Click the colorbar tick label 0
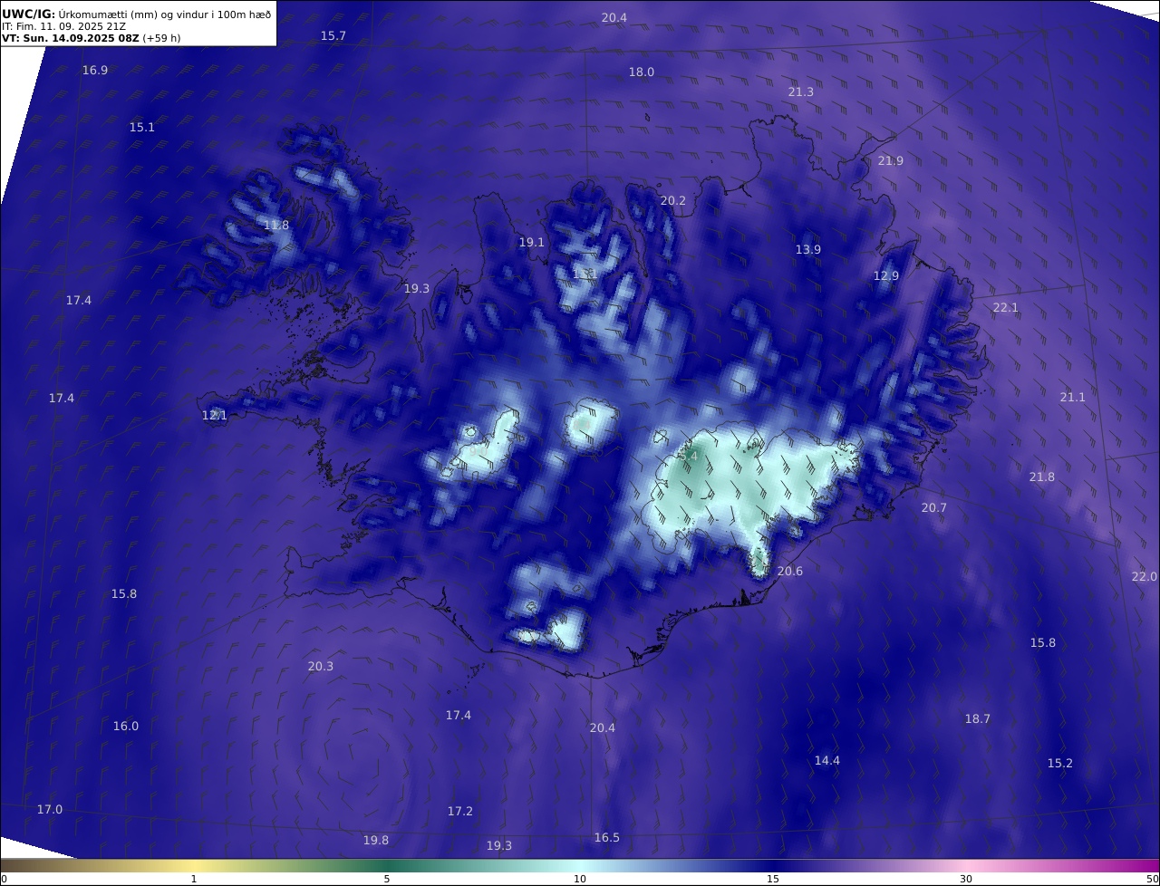Image resolution: width=1160 pixels, height=886 pixels. tap(4, 879)
